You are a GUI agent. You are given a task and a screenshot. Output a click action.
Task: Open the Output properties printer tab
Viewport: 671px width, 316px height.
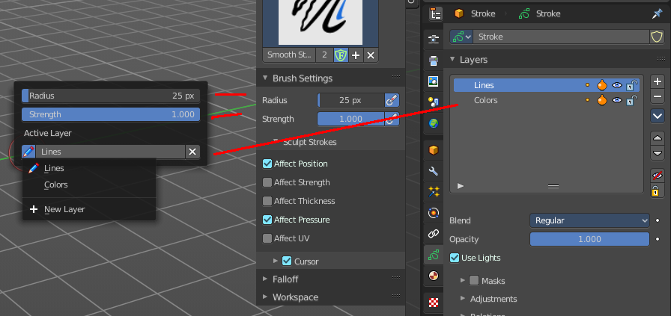pyautogui.click(x=434, y=61)
